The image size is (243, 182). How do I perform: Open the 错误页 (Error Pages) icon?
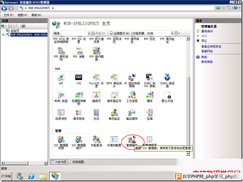pos(96,96)
